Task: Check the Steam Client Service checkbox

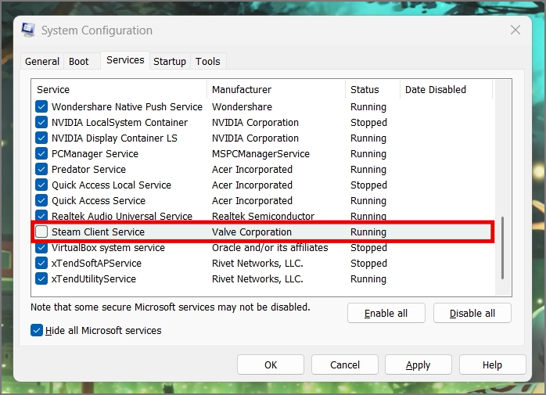Action: click(x=41, y=232)
